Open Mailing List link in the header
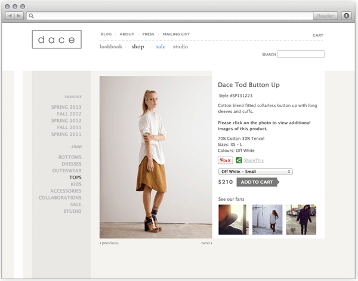 [176, 35]
